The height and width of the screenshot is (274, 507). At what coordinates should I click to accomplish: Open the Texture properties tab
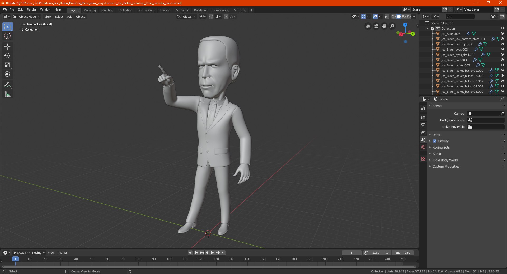point(423,159)
